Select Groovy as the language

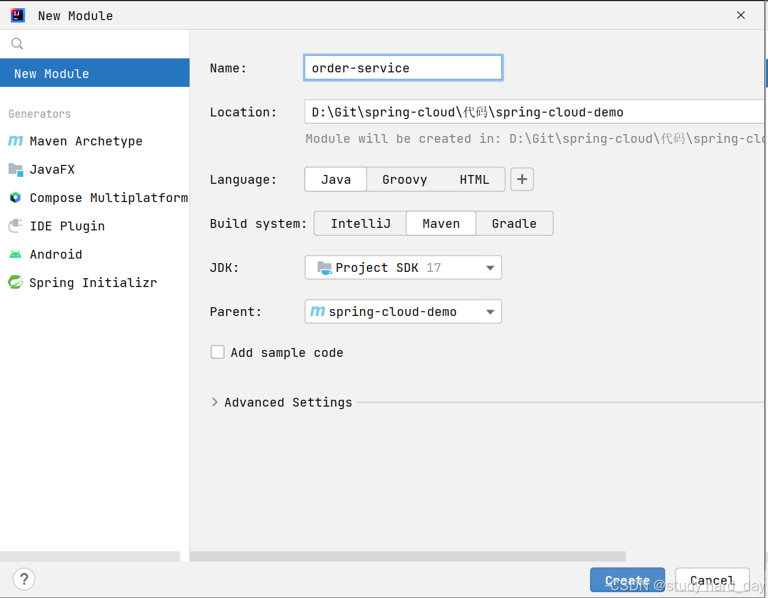(x=405, y=179)
